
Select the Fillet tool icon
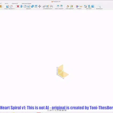click(x=25, y=6)
